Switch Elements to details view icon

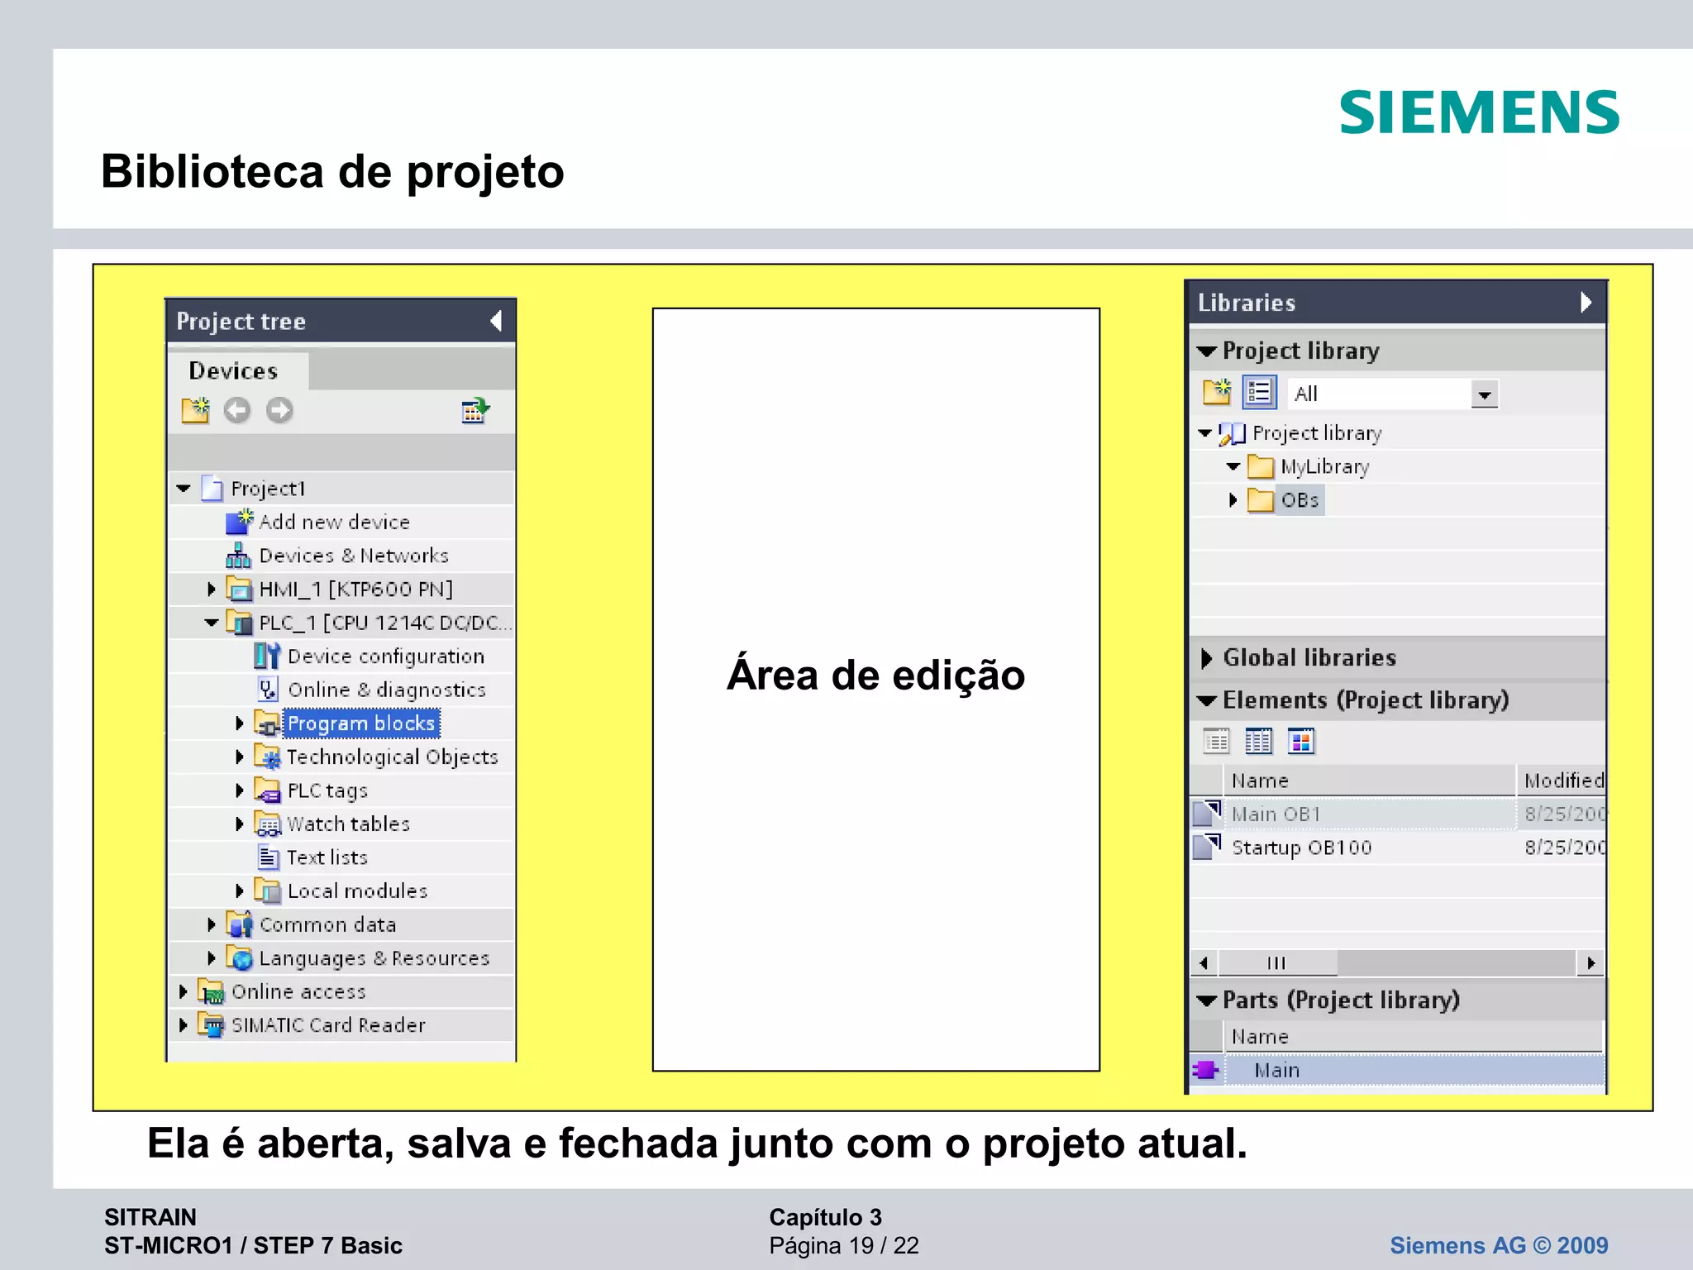coord(1258,742)
